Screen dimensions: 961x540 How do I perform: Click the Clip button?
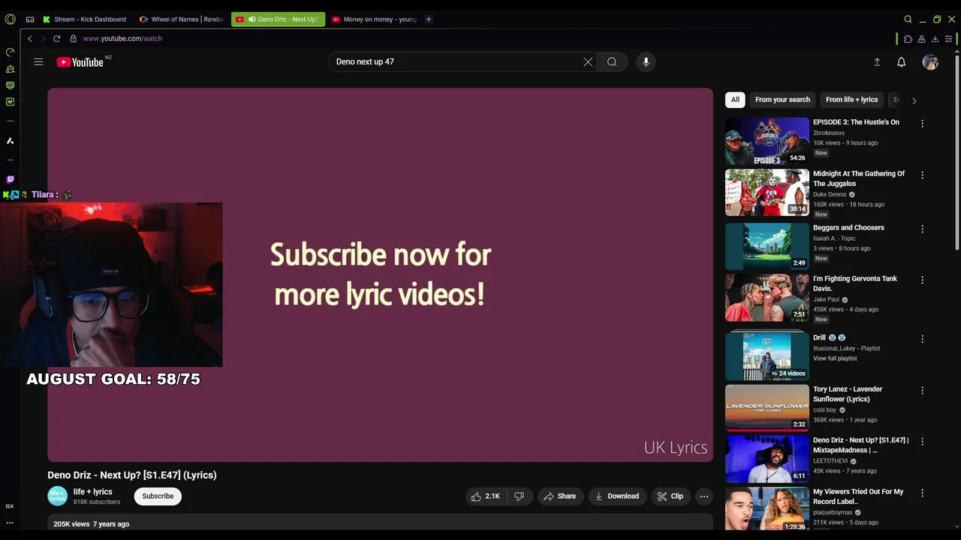tap(670, 496)
